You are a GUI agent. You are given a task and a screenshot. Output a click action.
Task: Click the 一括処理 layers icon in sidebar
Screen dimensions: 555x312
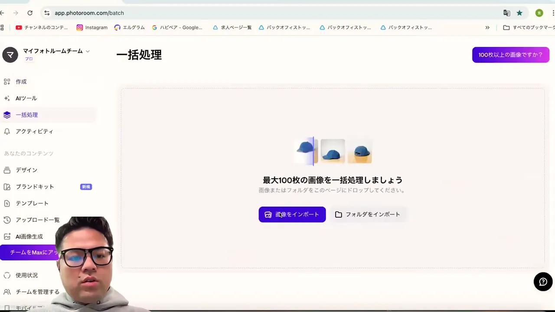coord(7,114)
